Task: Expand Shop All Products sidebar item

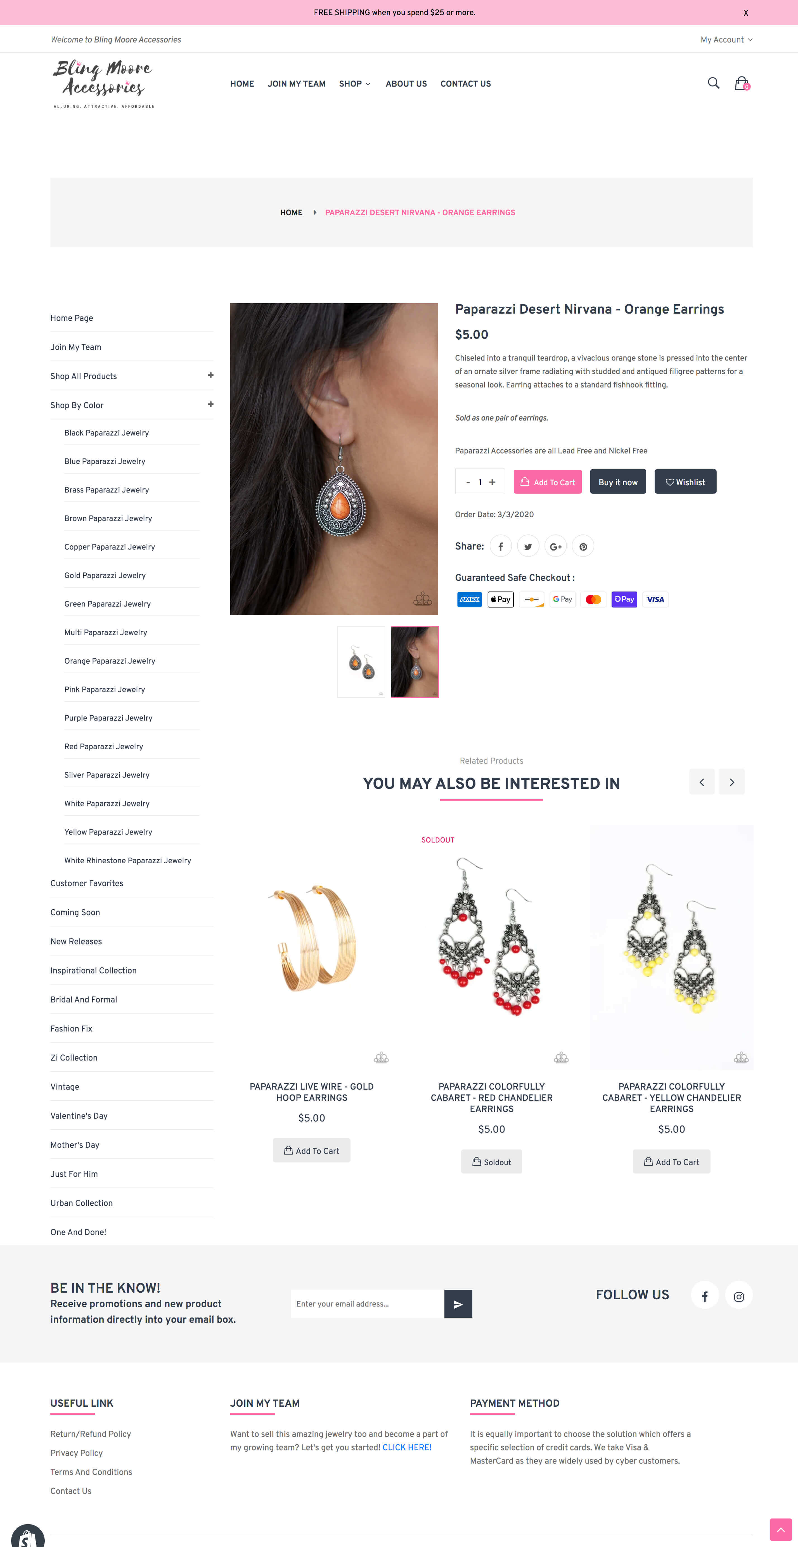Action: (x=211, y=375)
